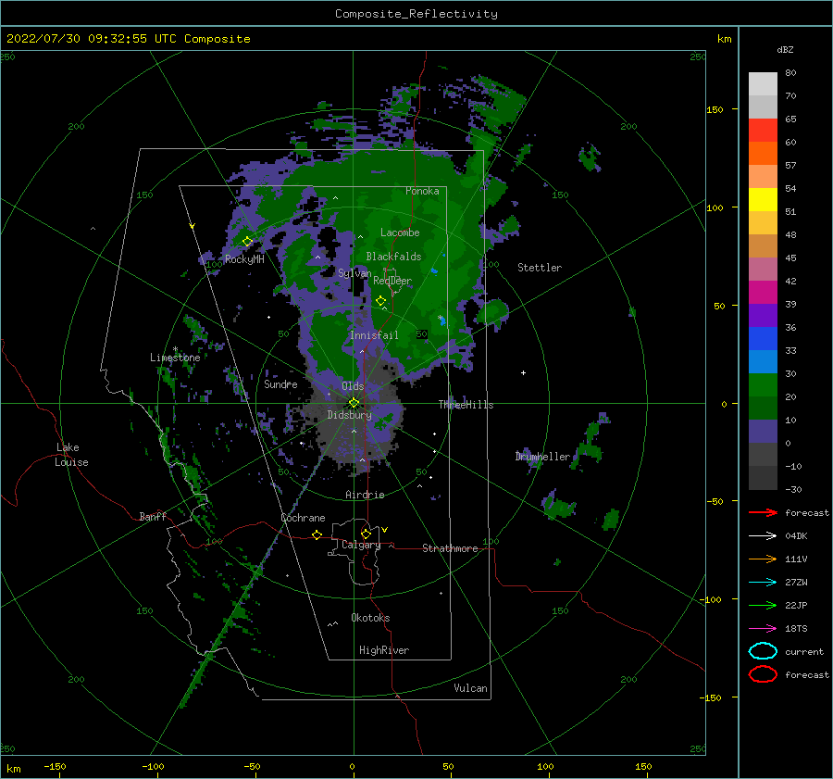Click the ThreeHills label
This screenshot has width=833, height=779.
(x=466, y=405)
